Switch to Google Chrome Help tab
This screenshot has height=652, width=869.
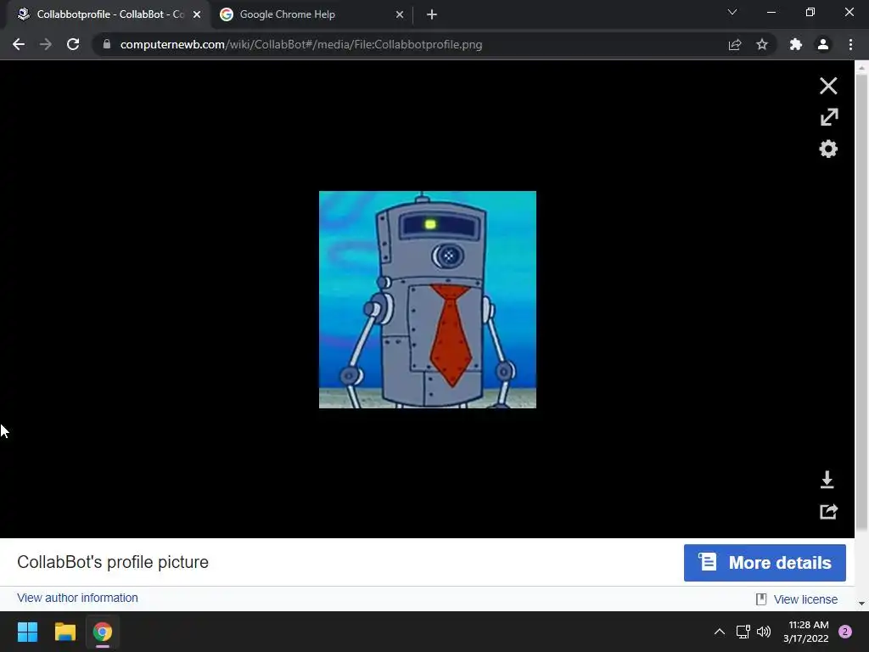pyautogui.click(x=312, y=14)
